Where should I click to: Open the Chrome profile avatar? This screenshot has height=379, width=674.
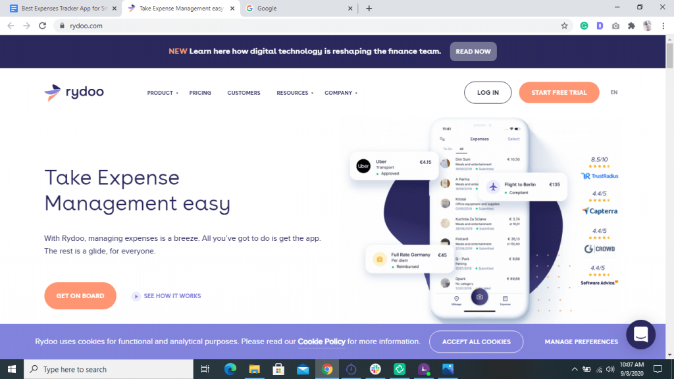tap(648, 26)
